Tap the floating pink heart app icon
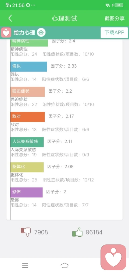 point(114,257)
